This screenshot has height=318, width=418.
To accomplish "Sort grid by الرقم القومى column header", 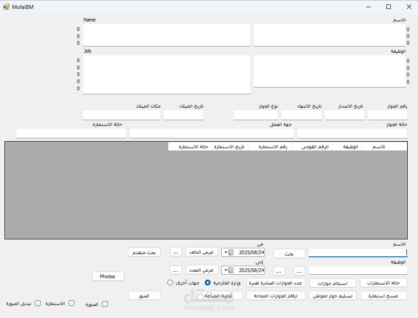I will tap(312, 146).
